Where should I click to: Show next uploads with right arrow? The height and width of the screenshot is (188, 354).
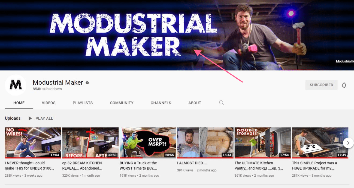pos(348,143)
